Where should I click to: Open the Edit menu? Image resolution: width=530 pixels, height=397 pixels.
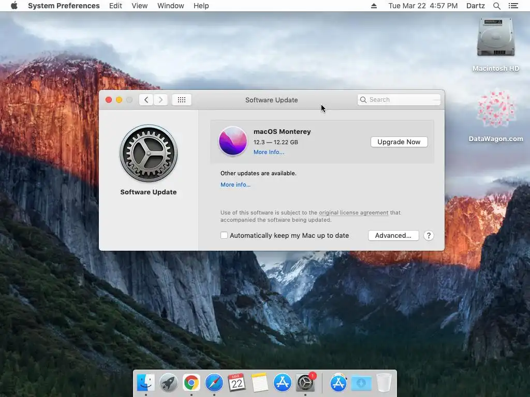pyautogui.click(x=115, y=6)
